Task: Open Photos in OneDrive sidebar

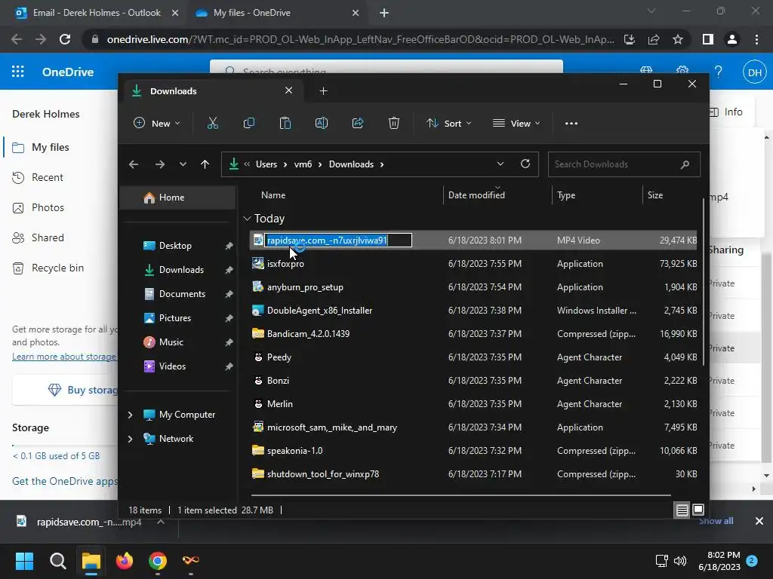Action: click(48, 208)
